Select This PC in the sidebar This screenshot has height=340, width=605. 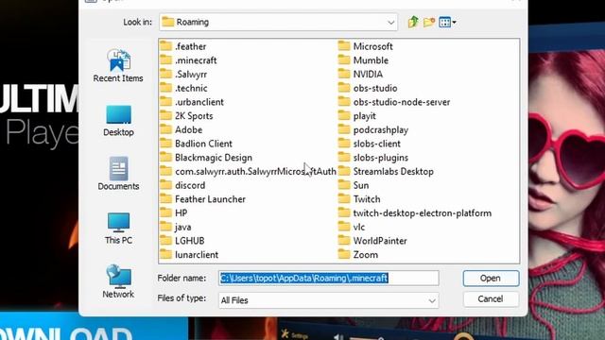coord(118,229)
